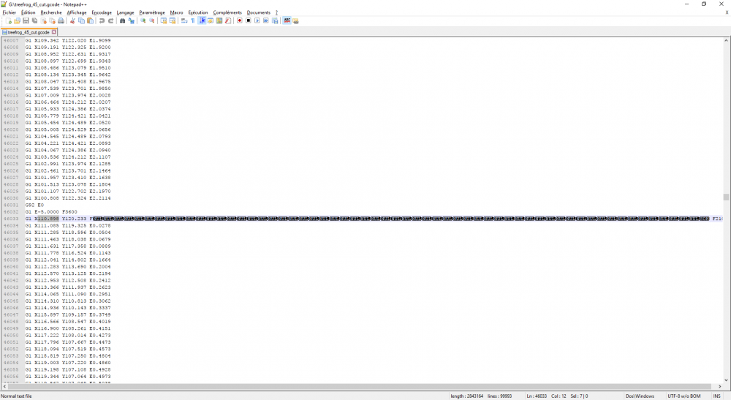Open the Encodage menu
Screen dimensions: 731x400
(102, 12)
